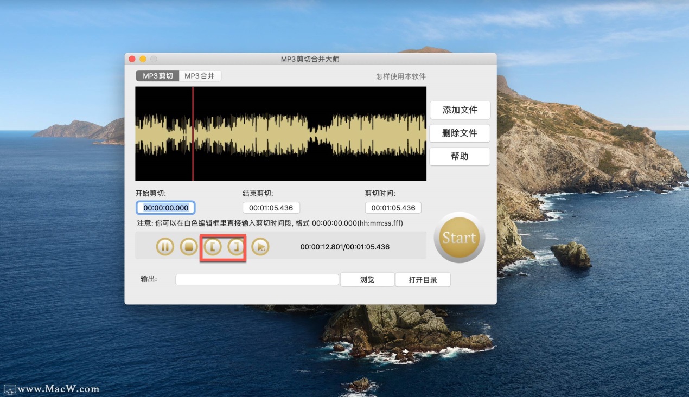Set cut start with left bracket icon
Screen dimensions: 689x397
click(x=213, y=247)
